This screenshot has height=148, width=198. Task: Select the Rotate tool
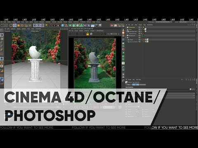click(x=22, y=25)
